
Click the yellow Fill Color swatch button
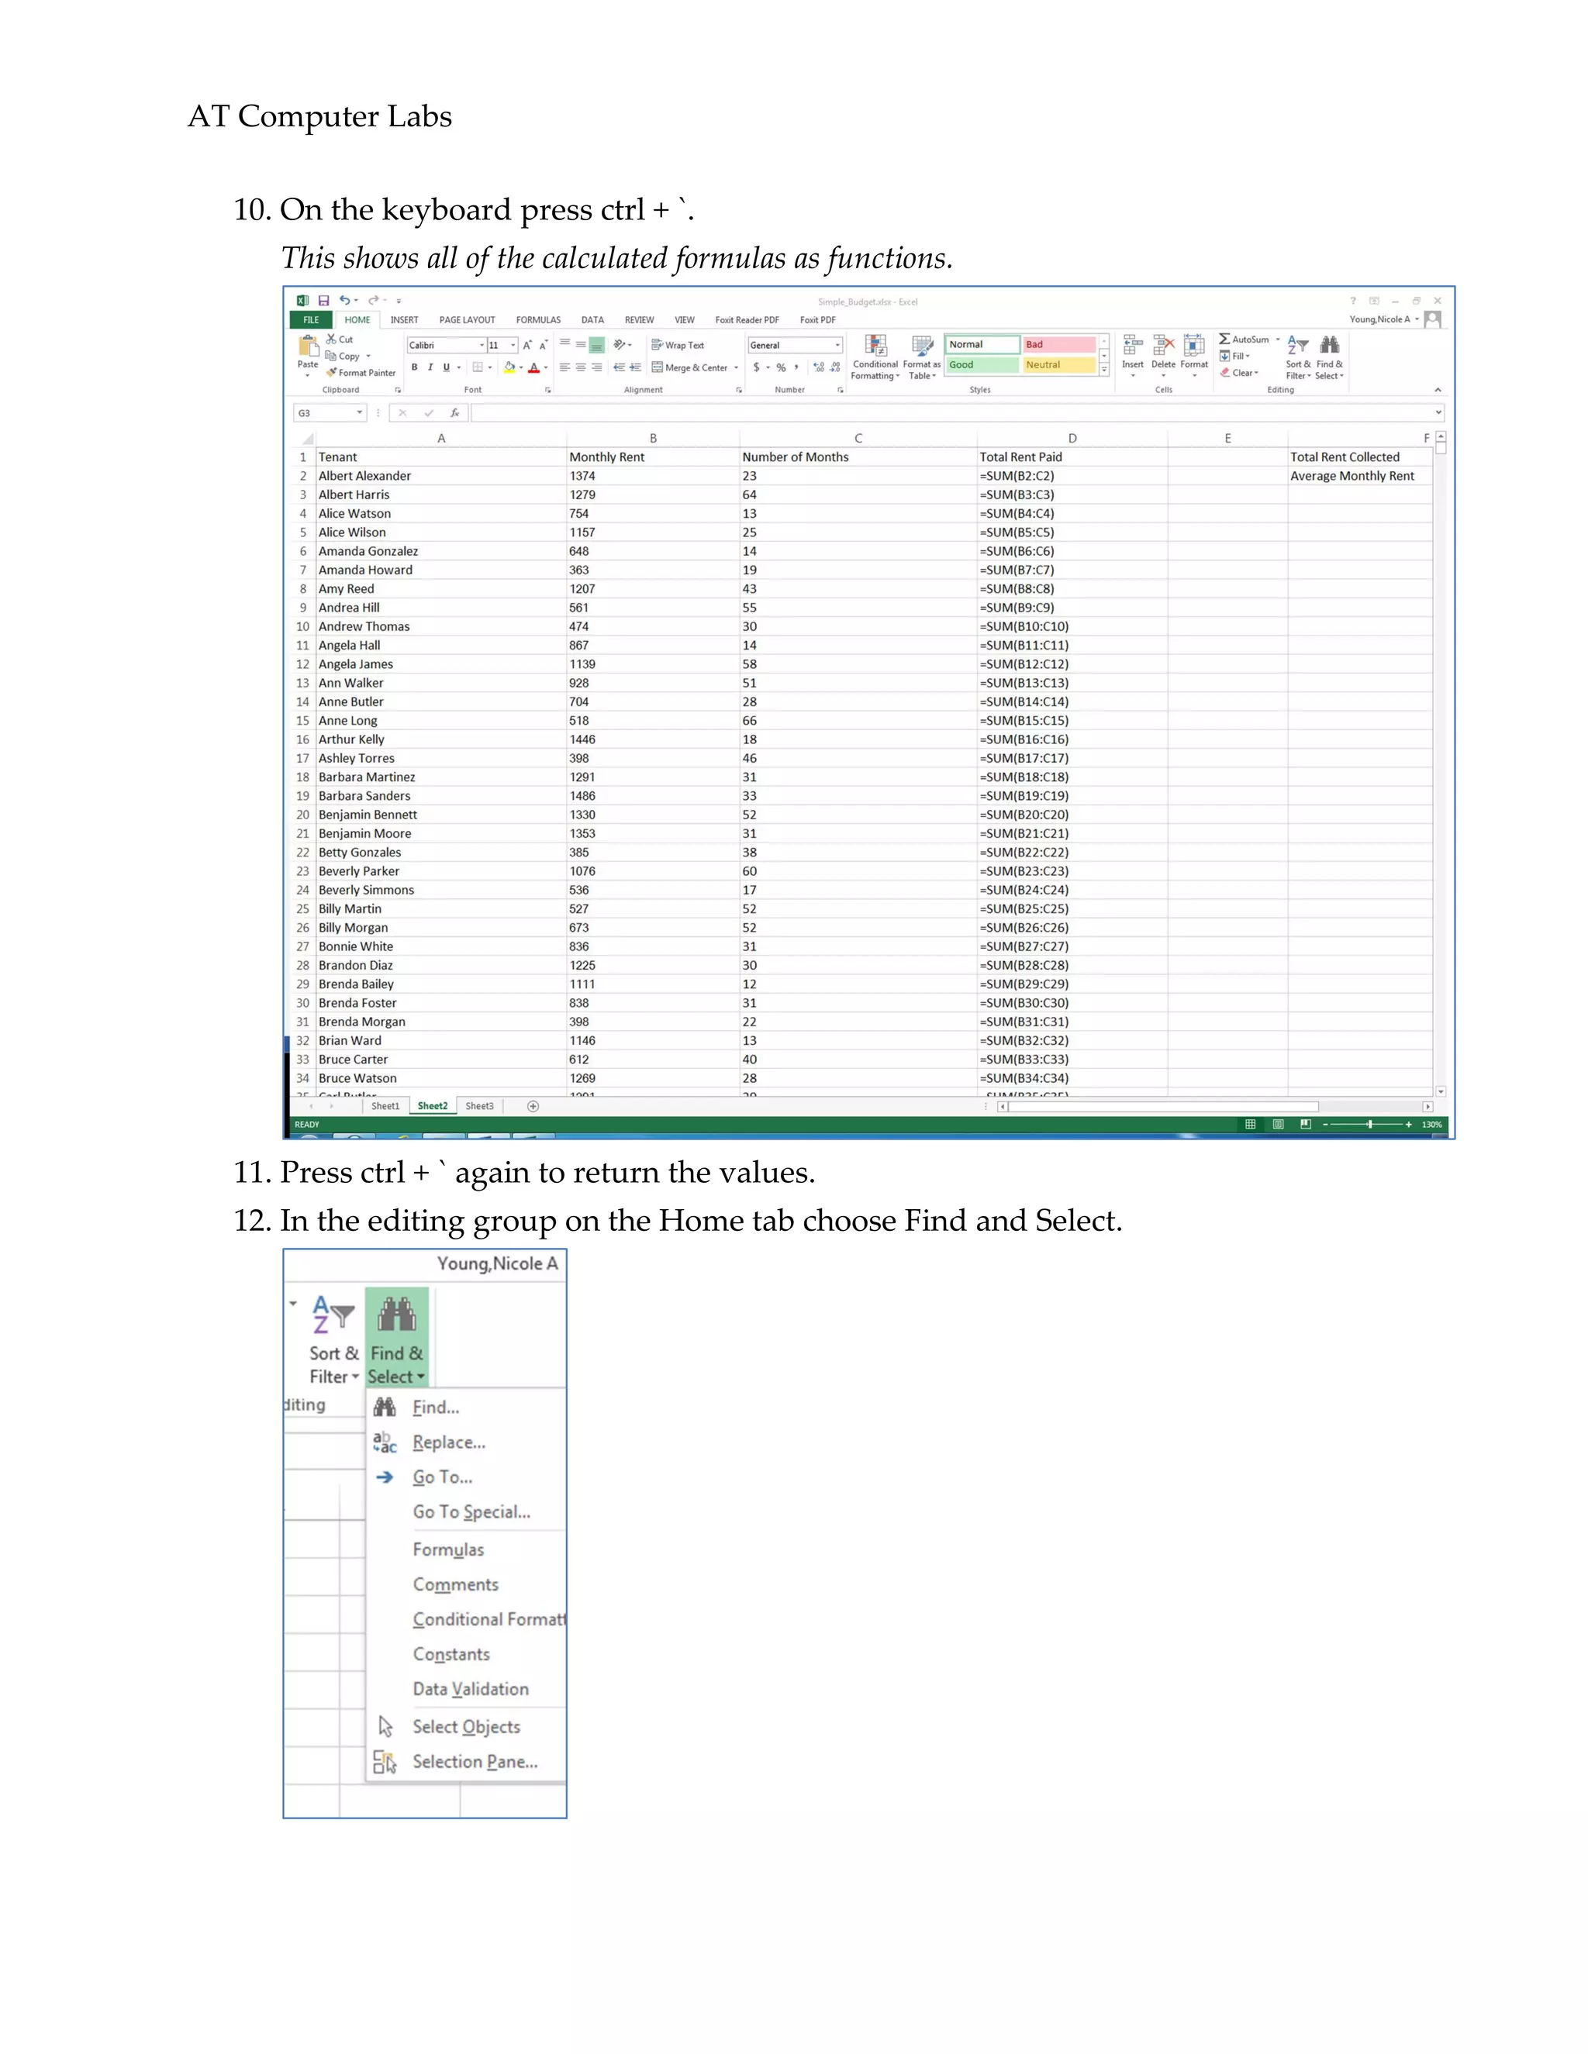tap(509, 367)
